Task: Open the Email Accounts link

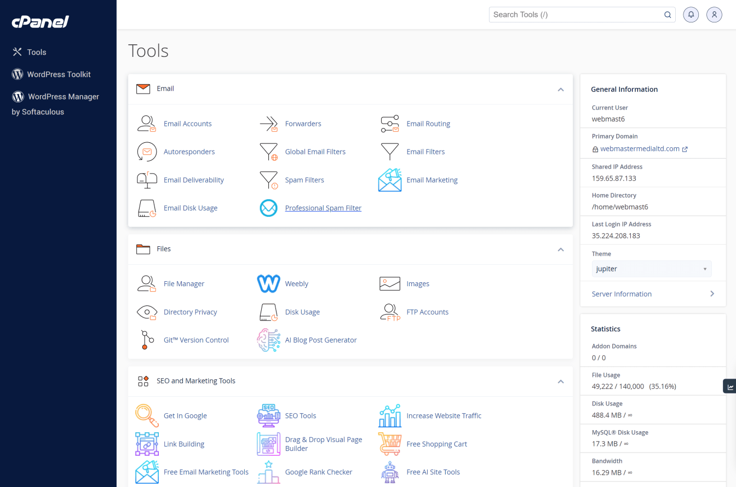Action: coord(187,124)
